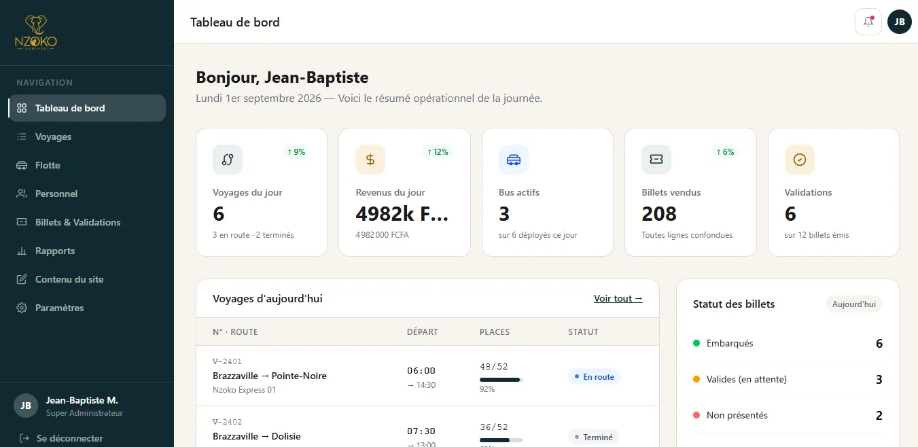Click the ticket icon on Billets vendus card

click(656, 160)
